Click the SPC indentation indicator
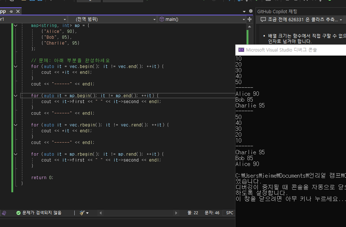This screenshot has height=227, width=346. click(x=230, y=213)
